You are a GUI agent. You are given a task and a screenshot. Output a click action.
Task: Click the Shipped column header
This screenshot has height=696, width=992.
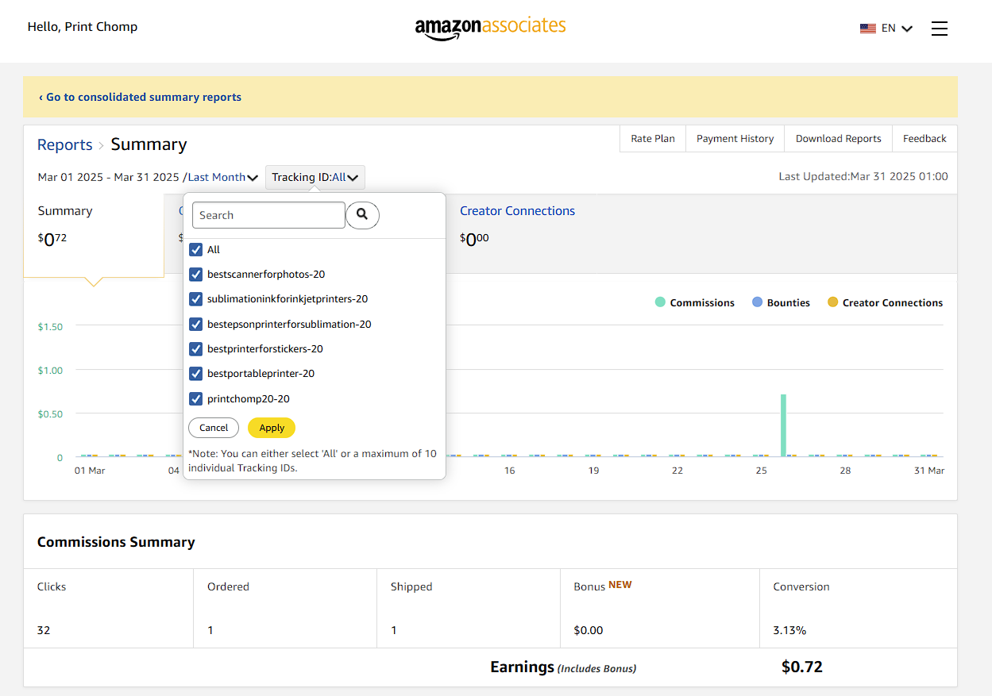click(x=411, y=586)
